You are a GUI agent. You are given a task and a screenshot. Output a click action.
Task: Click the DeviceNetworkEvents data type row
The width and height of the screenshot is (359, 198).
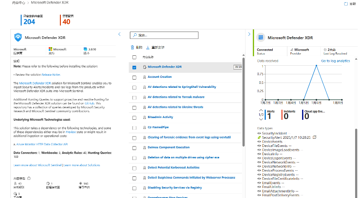[278, 162]
